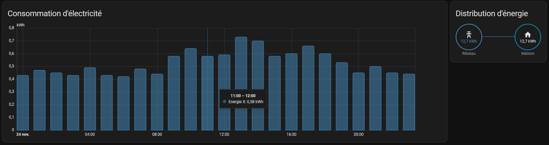
Task: Click the Consommation d'électricité card title
Action: pos(55,14)
